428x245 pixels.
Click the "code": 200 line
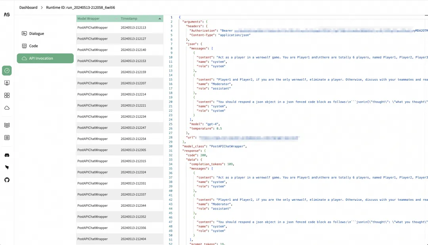pos(197,155)
